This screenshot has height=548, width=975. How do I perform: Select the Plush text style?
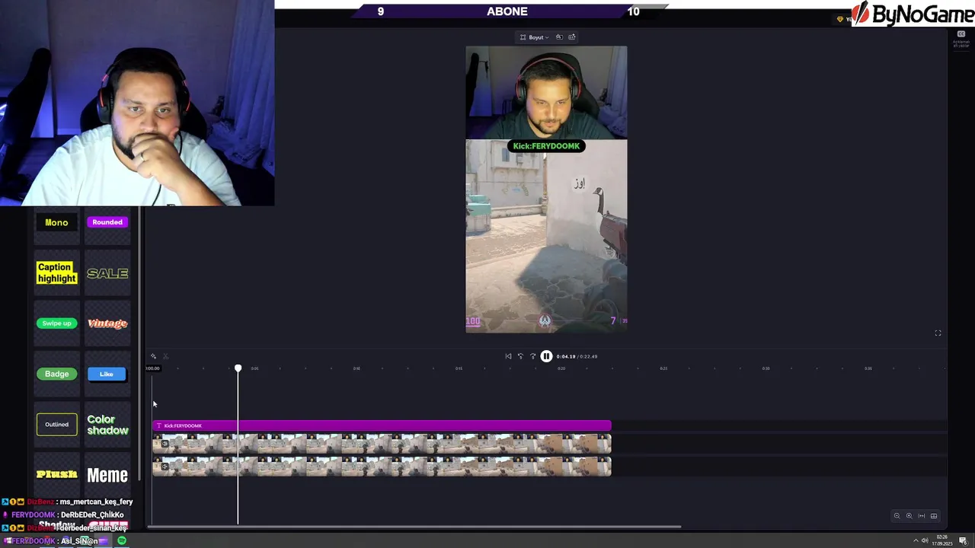point(56,475)
